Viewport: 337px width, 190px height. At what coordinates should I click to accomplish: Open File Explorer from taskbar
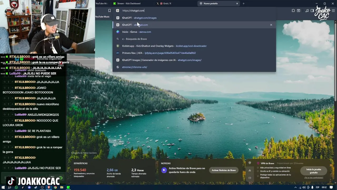(x=62, y=187)
